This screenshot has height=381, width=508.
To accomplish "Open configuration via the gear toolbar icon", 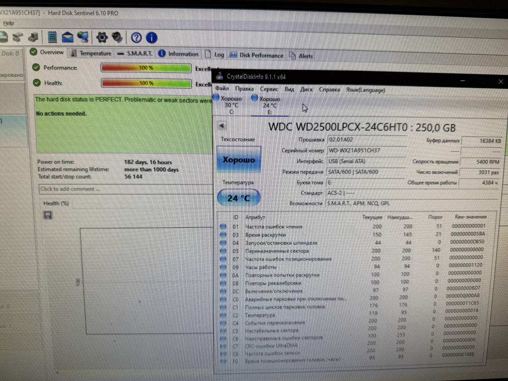I will (x=102, y=38).
